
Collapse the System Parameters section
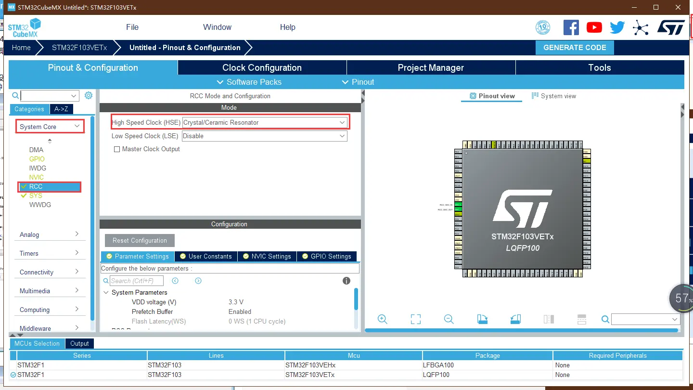click(x=106, y=292)
